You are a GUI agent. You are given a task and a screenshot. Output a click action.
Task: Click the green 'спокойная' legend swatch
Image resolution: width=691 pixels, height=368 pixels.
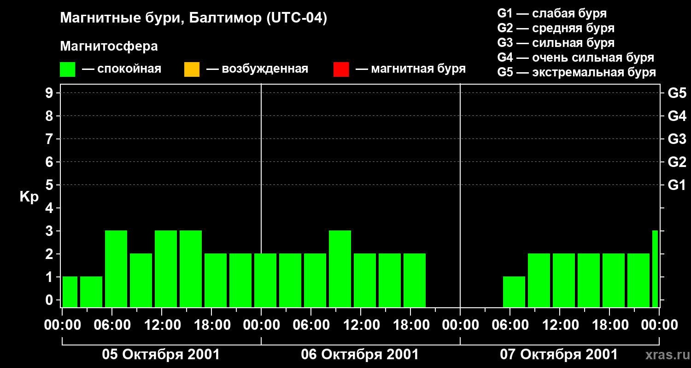click(68, 69)
